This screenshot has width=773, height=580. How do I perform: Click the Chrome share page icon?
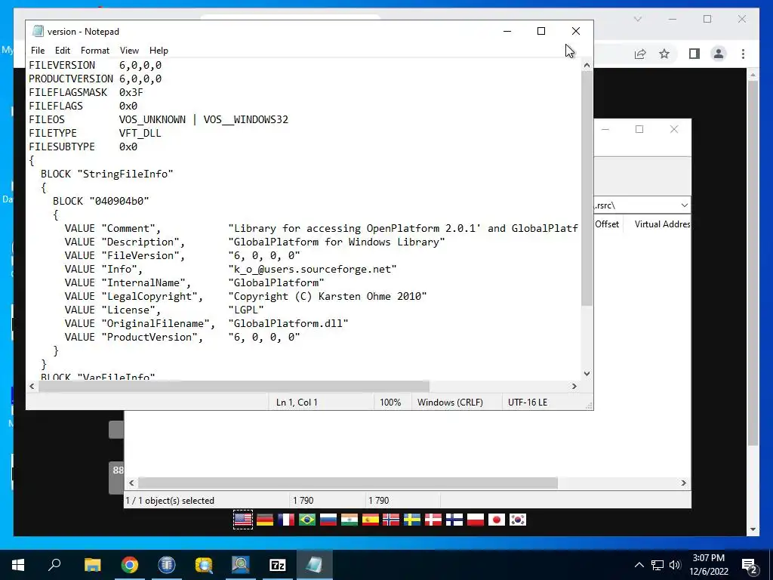point(640,54)
